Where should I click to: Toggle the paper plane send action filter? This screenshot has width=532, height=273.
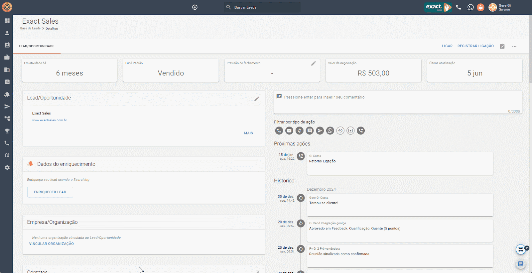pyautogui.click(x=320, y=131)
